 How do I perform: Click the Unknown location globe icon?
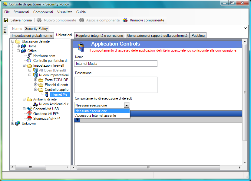point(18,123)
